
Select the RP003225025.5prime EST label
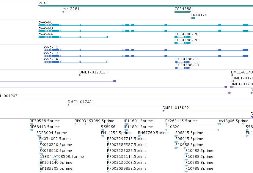click(x=127, y=151)
